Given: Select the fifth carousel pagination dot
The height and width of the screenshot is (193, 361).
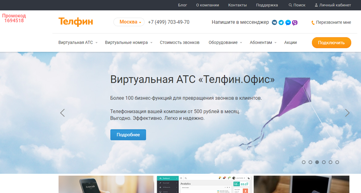Looking at the screenshot, I should pos(331,162).
